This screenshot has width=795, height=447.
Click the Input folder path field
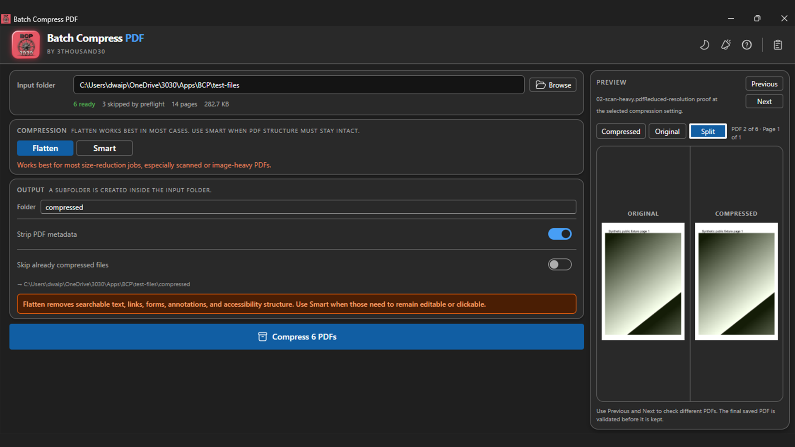click(299, 85)
